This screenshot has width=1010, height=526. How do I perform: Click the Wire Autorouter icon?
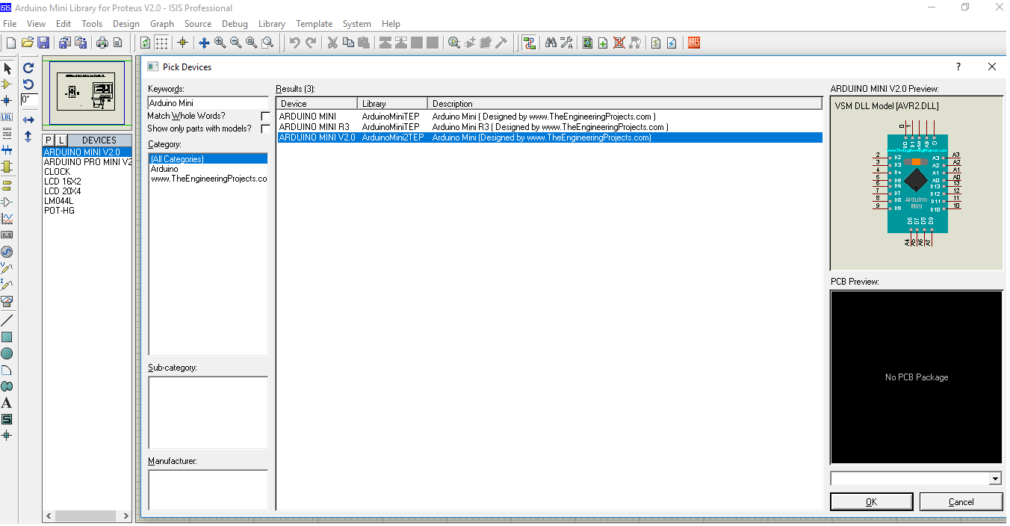click(x=530, y=43)
